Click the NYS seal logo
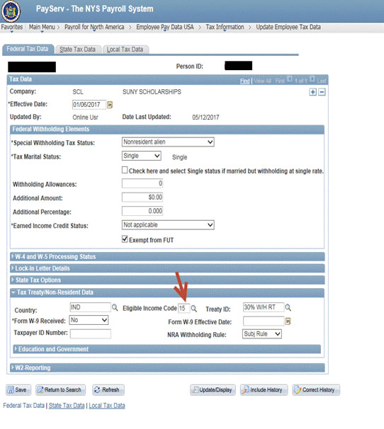384x429 pixels. click(x=11, y=11)
